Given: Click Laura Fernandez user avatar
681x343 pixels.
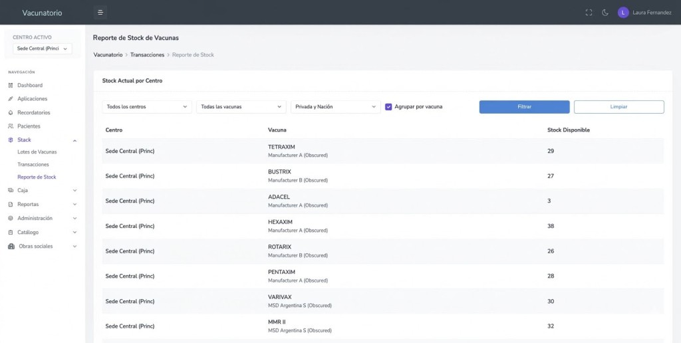Looking at the screenshot, I should [x=623, y=12].
